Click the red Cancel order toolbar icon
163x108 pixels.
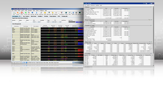pyautogui.click(x=22, y=13)
